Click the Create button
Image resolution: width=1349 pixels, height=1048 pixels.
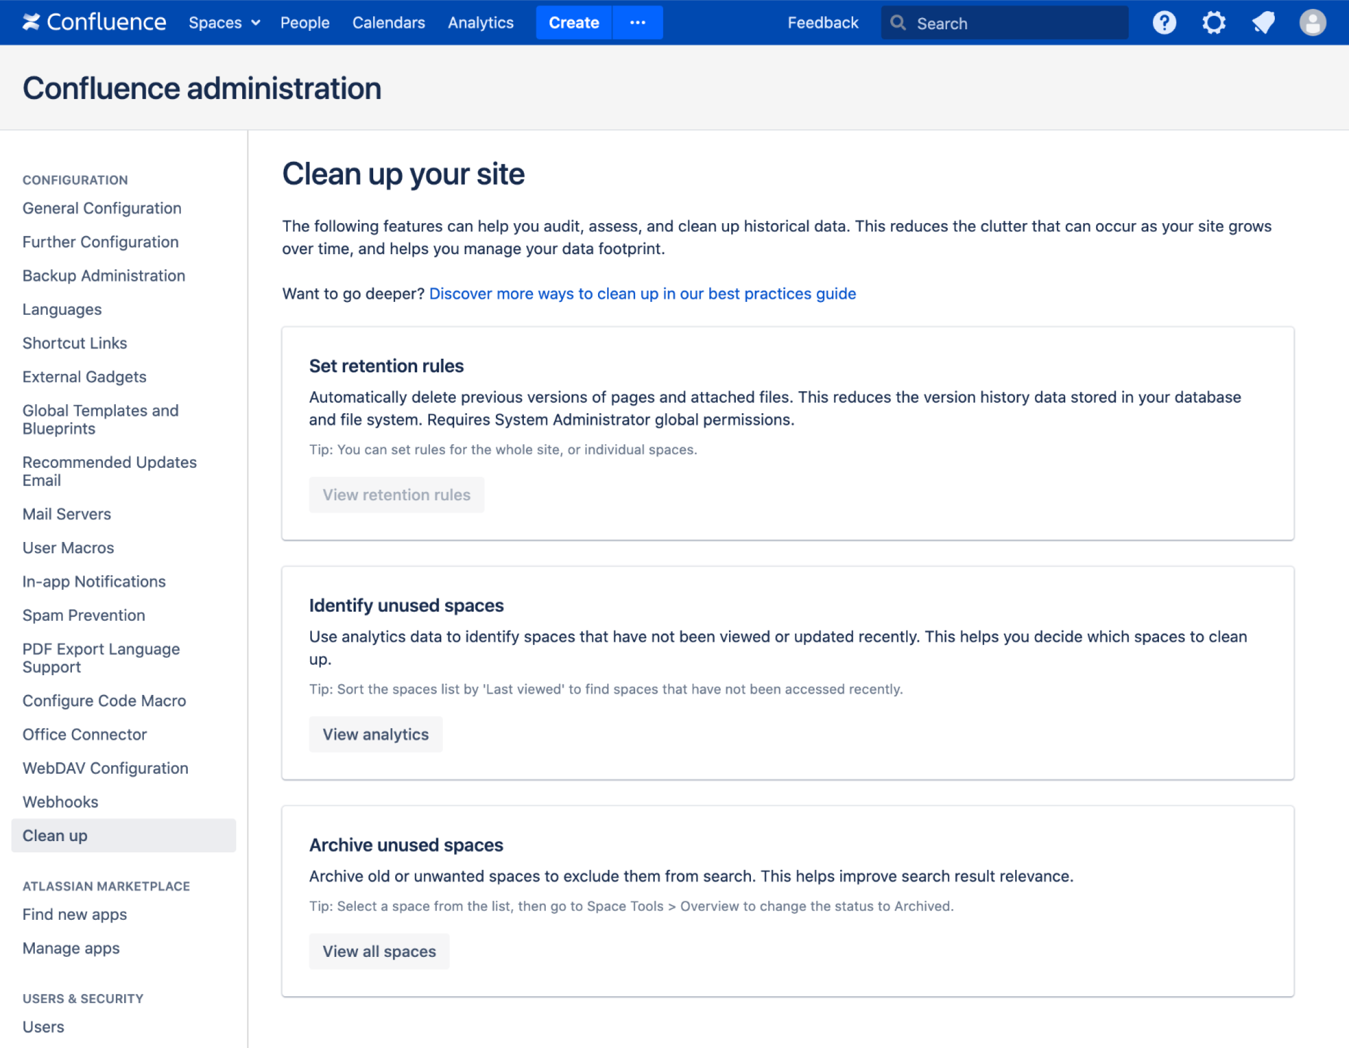pos(574,22)
